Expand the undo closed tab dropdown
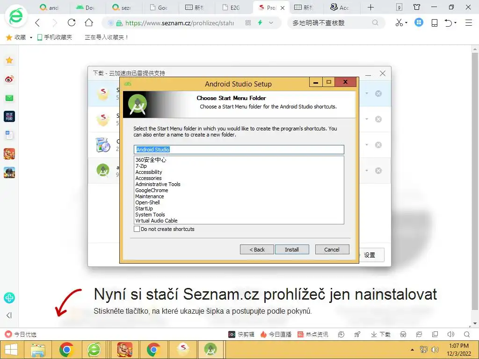479x359 pixels. tap(455, 22)
